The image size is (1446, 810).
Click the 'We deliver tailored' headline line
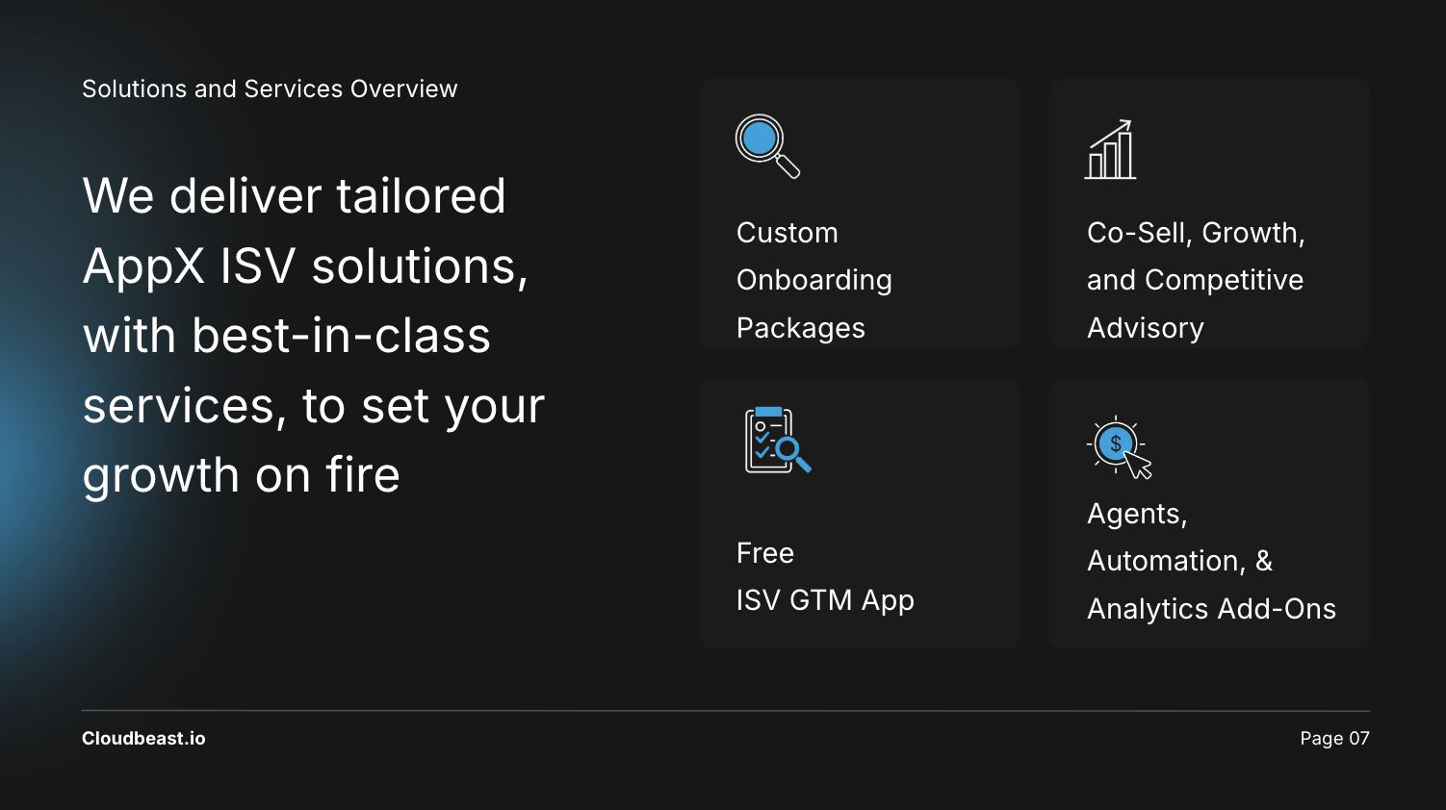click(294, 196)
